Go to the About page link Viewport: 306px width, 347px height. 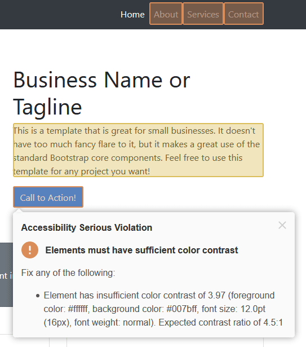[x=166, y=14]
